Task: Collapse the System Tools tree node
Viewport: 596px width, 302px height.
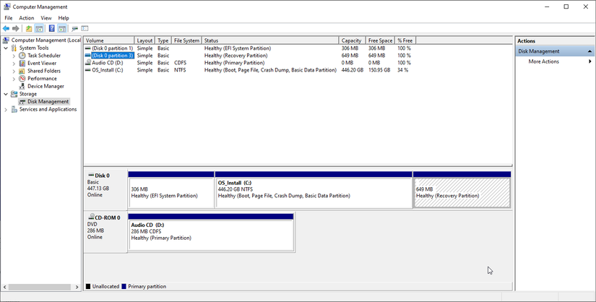Action: 6,48
